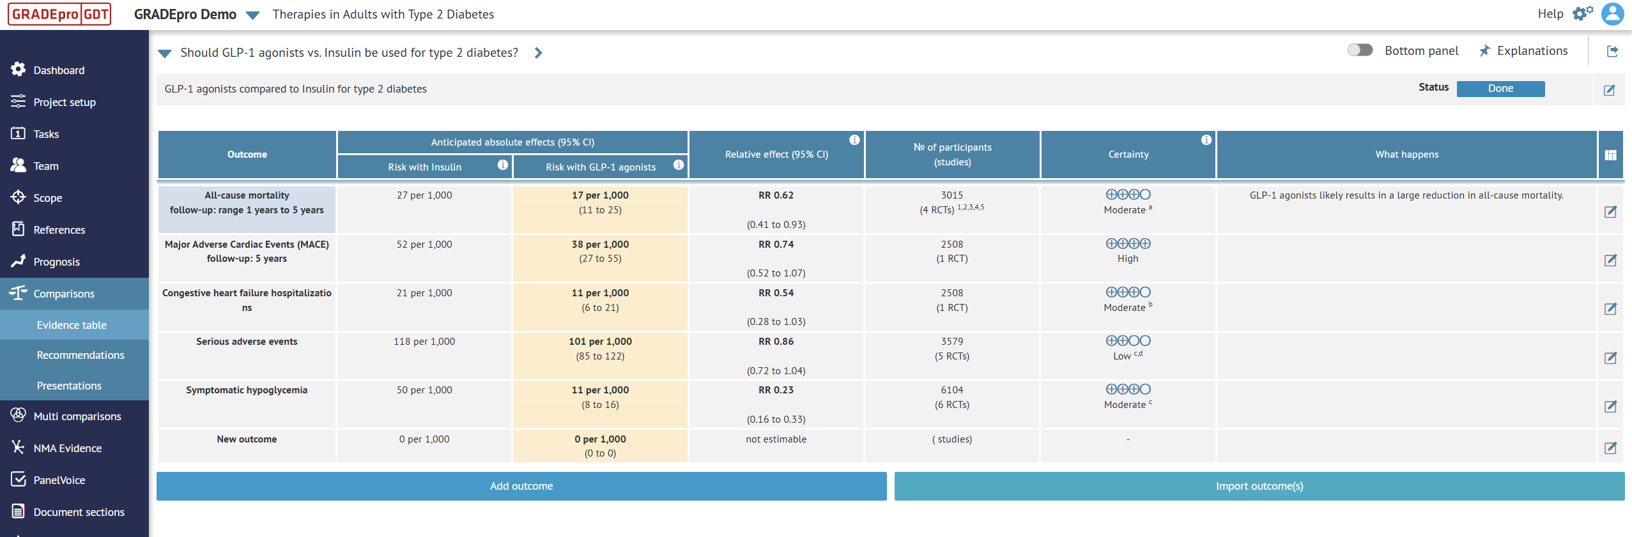Click info icon for Relative effect column
This screenshot has width=1632, height=537.
[x=854, y=140]
